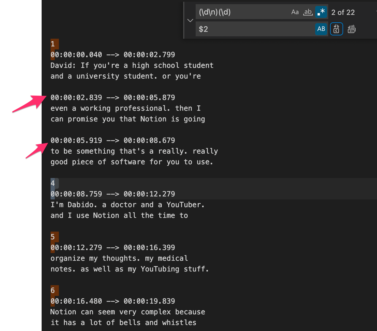Click subtitle index line '4'
The height and width of the screenshot is (331, 377).
(53, 183)
